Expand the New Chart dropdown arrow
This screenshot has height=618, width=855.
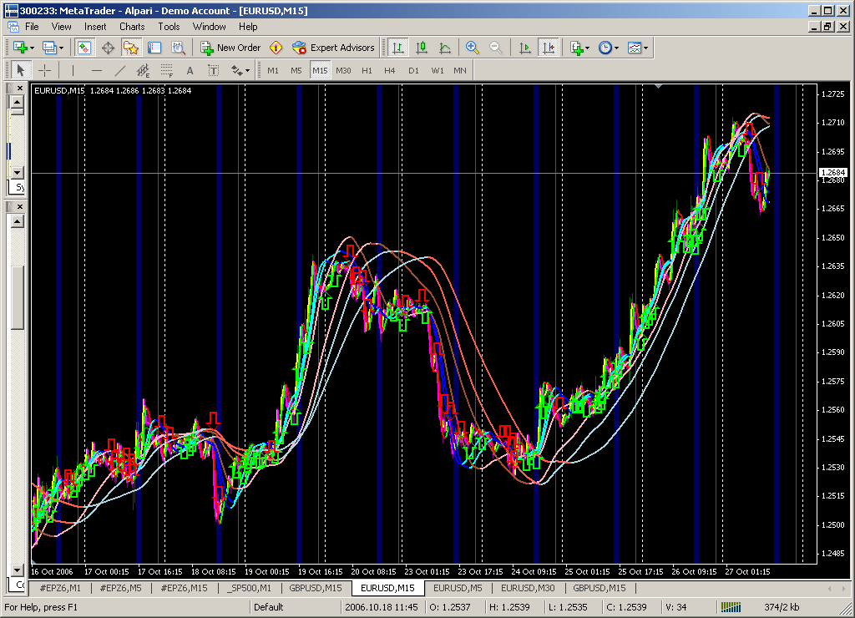click(x=33, y=48)
